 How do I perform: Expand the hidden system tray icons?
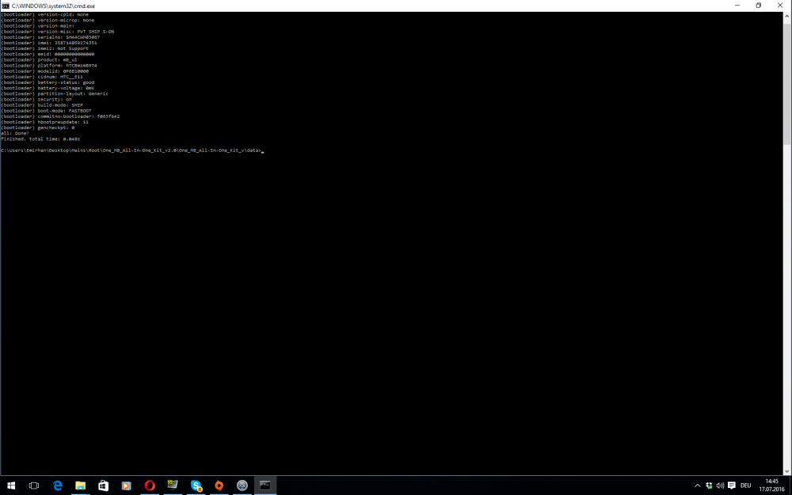pyautogui.click(x=697, y=485)
